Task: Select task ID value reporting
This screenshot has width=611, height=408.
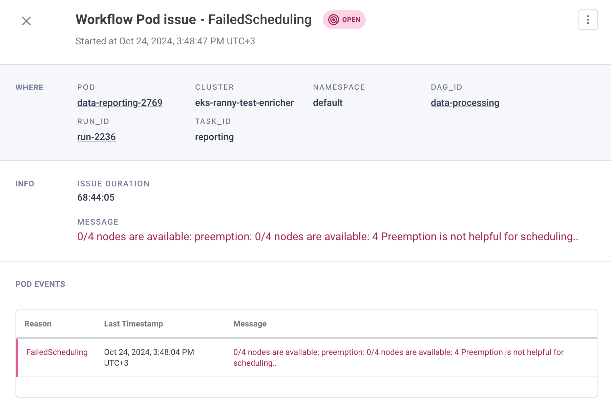Action: pos(214,137)
